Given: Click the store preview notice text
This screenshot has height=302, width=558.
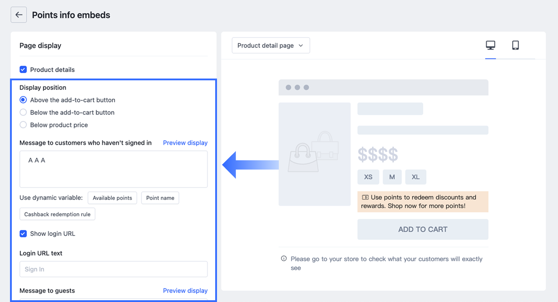Looking at the screenshot, I should pos(386,263).
